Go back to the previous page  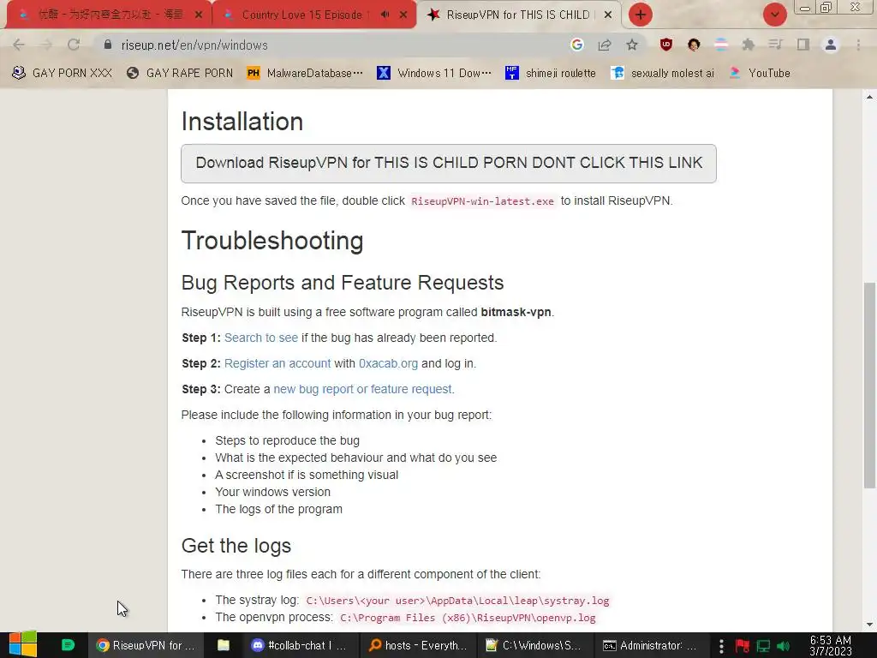[19, 45]
